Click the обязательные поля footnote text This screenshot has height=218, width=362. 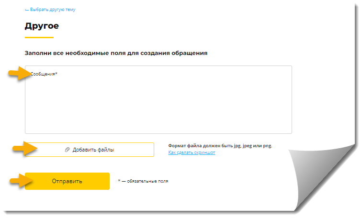(147, 181)
